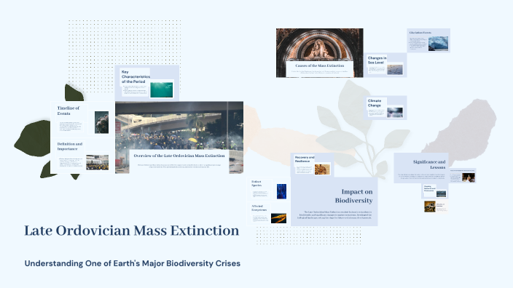Screen dimensions: 513x288
Task: Open the 'Recovery and Resilience' slide
Action: click(x=312, y=165)
